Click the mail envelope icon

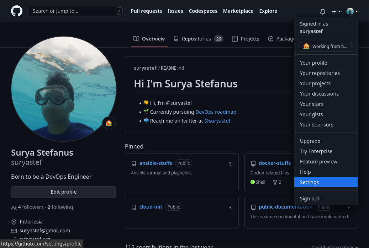click(x=14, y=231)
